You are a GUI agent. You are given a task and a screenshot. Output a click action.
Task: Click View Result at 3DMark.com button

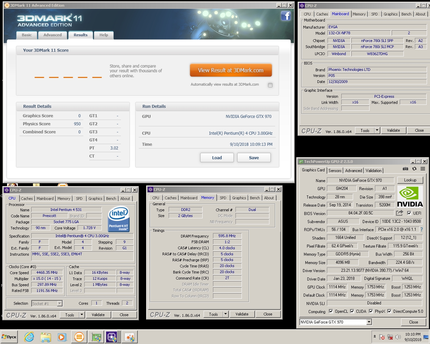231,70
